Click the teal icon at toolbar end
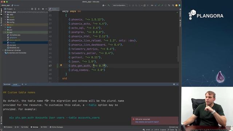 [x=179, y=5]
